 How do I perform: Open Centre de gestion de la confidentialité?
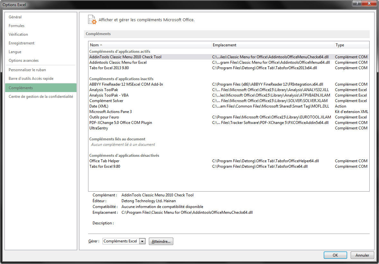[x=41, y=96]
